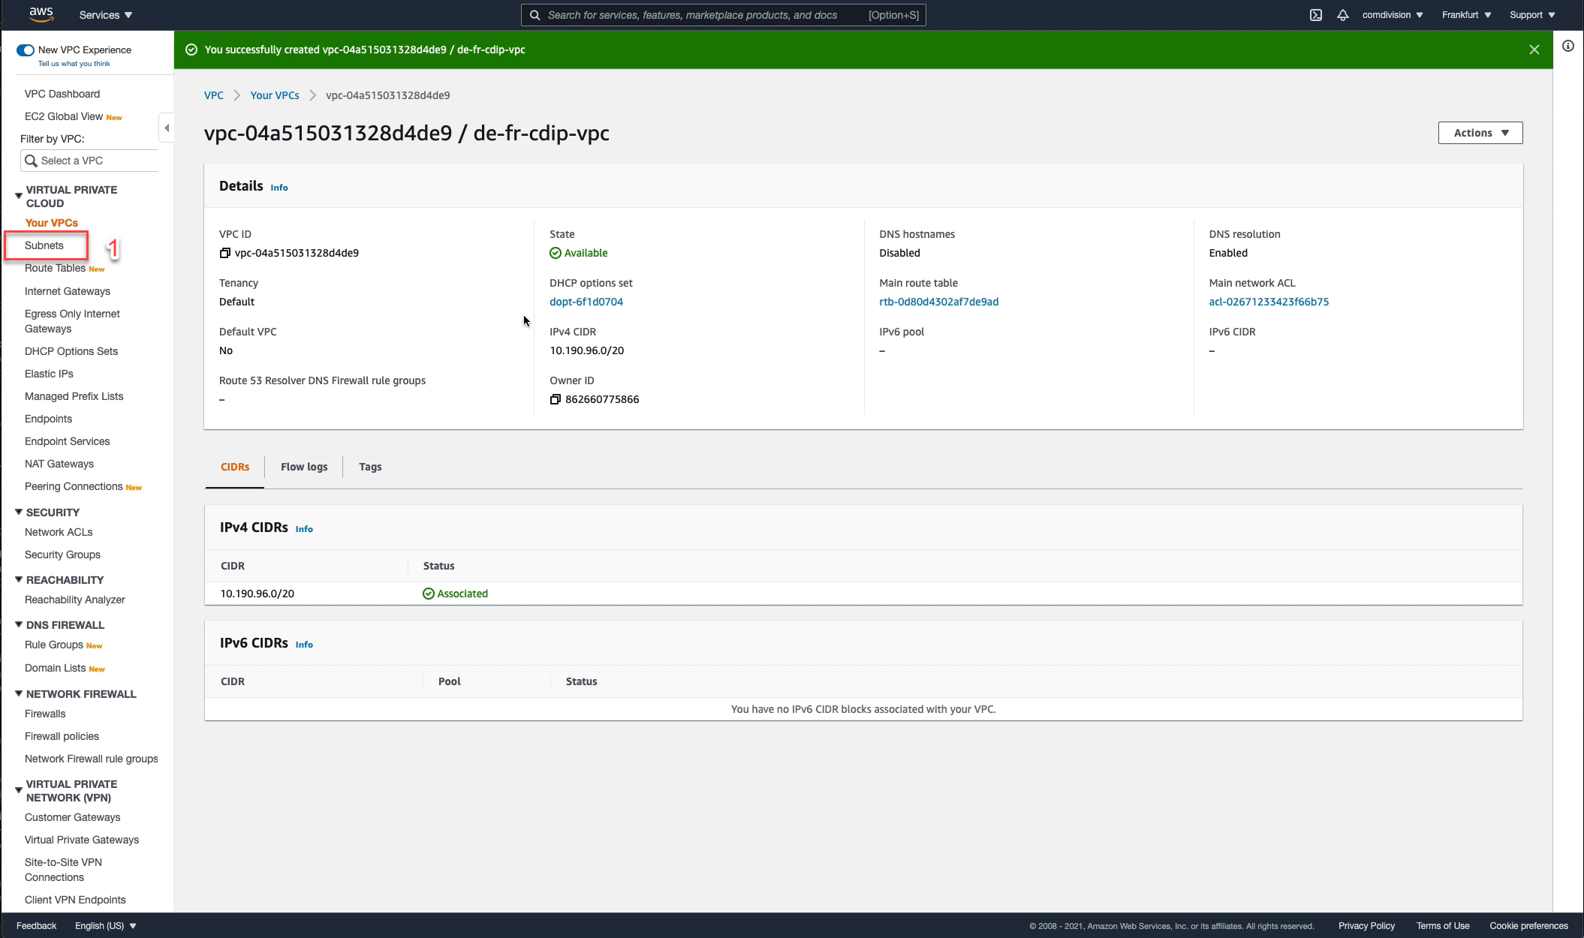Collapse the Virtual Private Network (VPN) section
1584x938 pixels.
(x=19, y=790)
